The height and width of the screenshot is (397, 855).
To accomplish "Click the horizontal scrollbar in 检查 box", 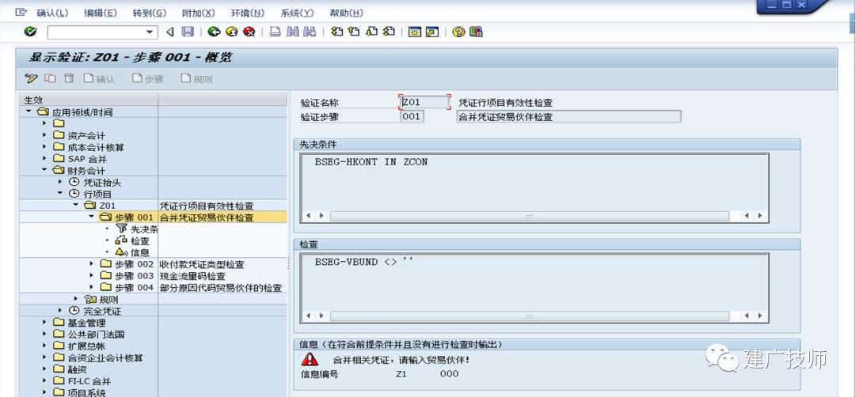I will click(x=529, y=316).
